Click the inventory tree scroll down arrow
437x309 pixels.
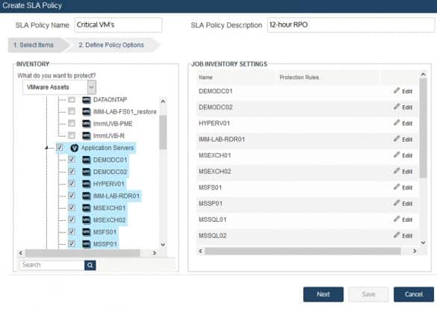(x=164, y=245)
